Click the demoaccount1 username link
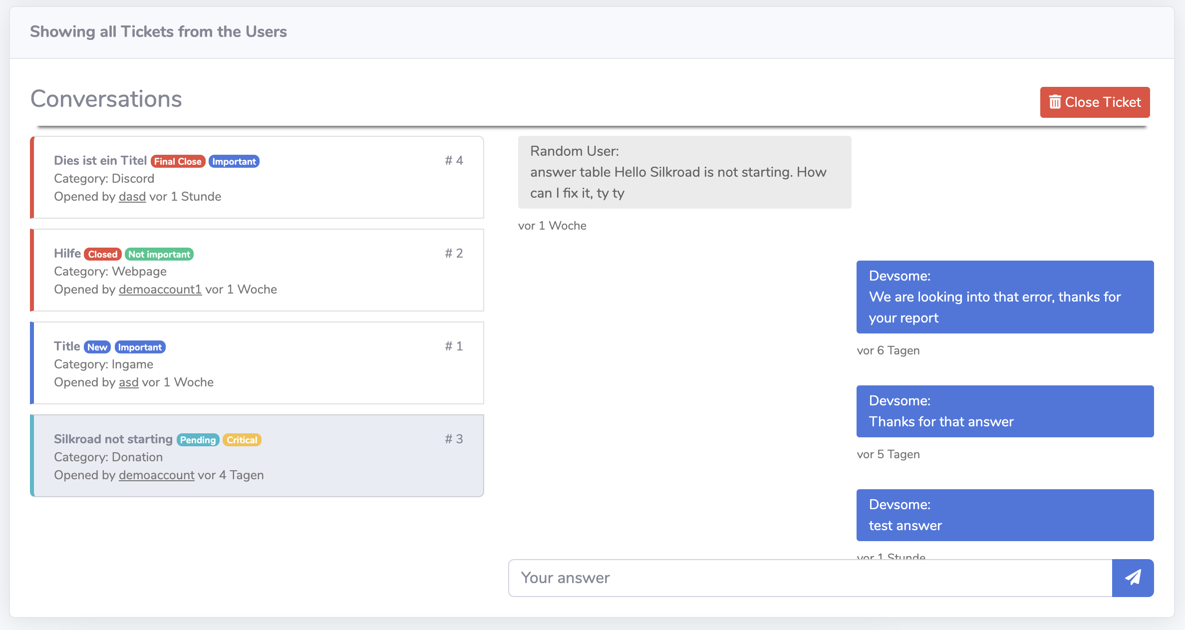 [159, 290]
